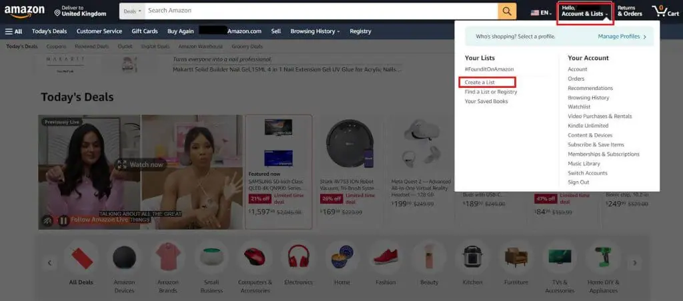
Task: Open Music Library link
Action: [x=584, y=164]
